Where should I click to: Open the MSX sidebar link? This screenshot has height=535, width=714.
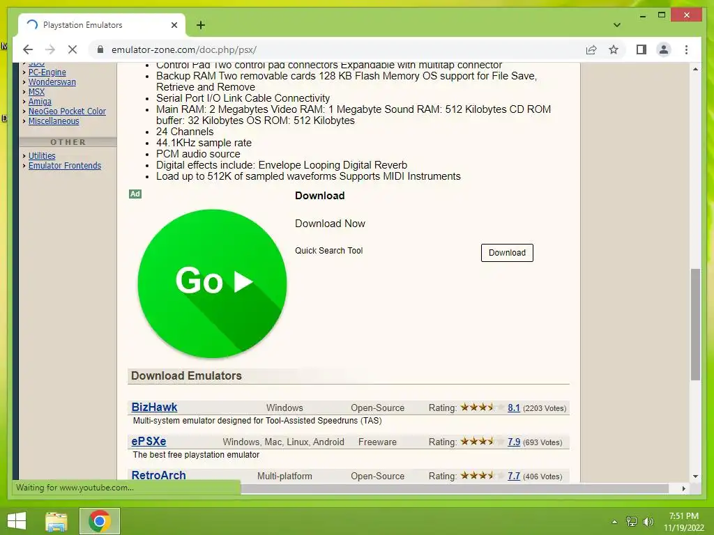point(36,91)
